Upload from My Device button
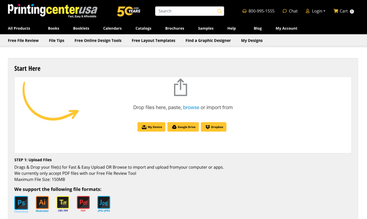Viewport: 367px width, 219px height. tap(152, 127)
